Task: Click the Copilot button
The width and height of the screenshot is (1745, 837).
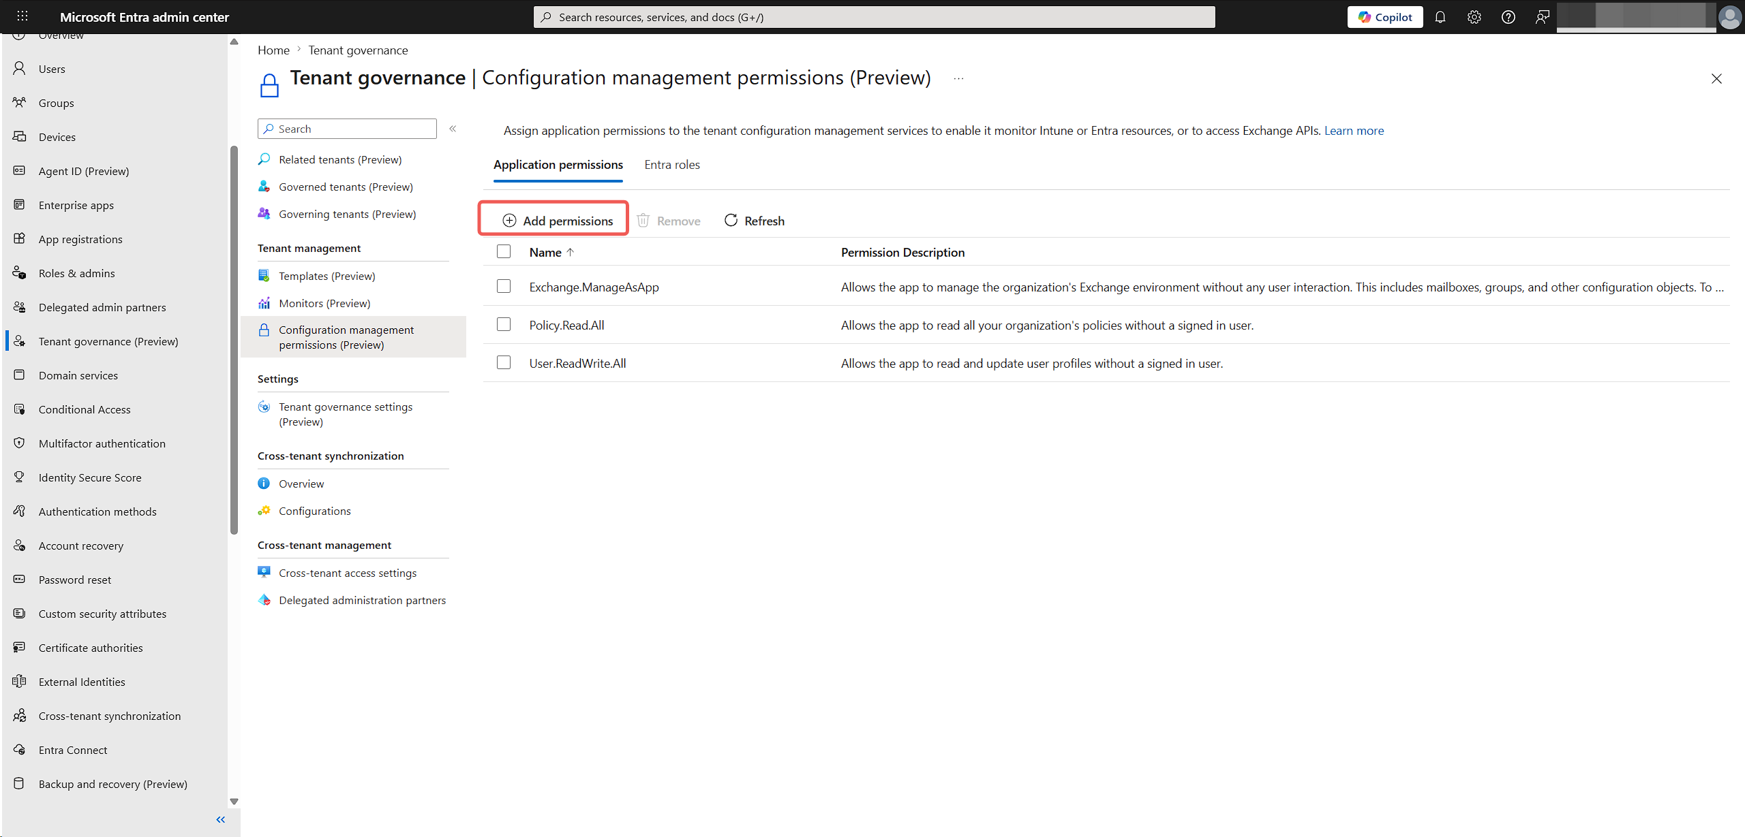Action: tap(1384, 17)
